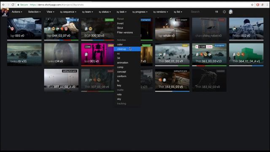Click the heart avatar on bgr 001 shot
Image resolution: width=270 pixels, height=152 pixels.
point(12,29)
